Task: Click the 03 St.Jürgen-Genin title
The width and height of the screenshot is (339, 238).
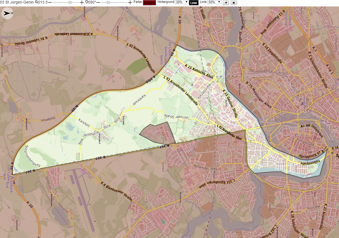Action: (17, 2)
